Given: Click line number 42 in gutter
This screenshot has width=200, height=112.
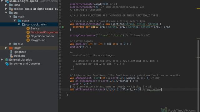Looking at the screenshot, I should pyautogui.click(x=60, y=44).
